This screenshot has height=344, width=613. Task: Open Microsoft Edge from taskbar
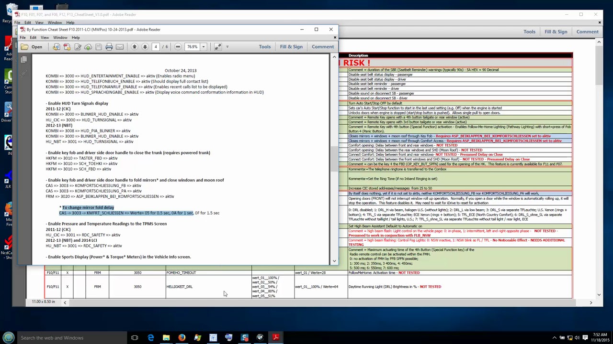coord(151,338)
